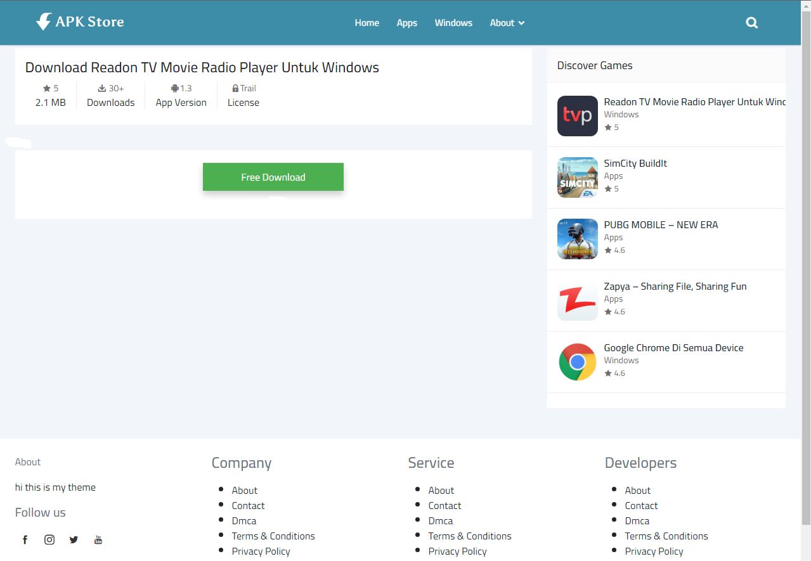
Task: Click the 'App Version' label
Action: pyautogui.click(x=181, y=103)
